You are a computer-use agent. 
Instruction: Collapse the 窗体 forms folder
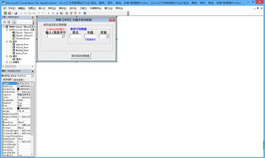click(7, 41)
